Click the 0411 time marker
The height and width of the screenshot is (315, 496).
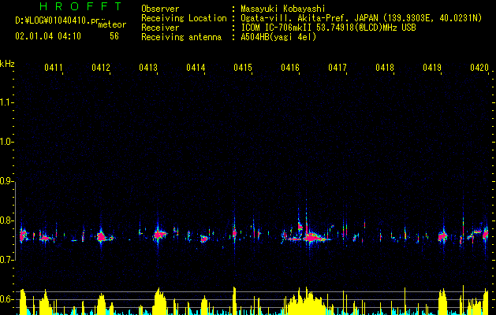click(x=54, y=68)
